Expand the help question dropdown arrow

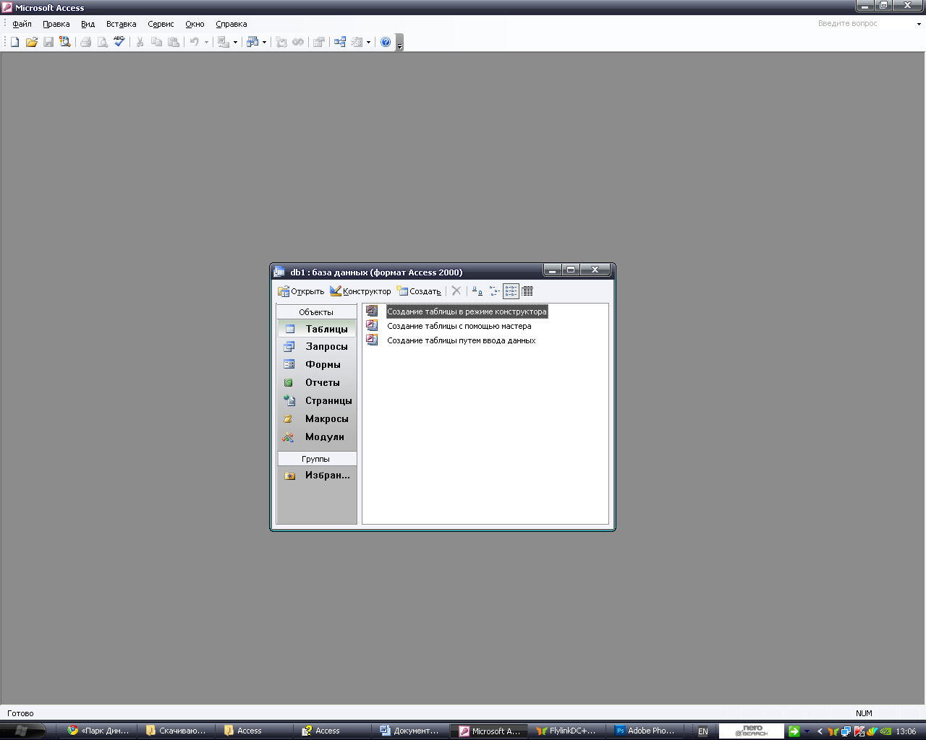[919, 24]
